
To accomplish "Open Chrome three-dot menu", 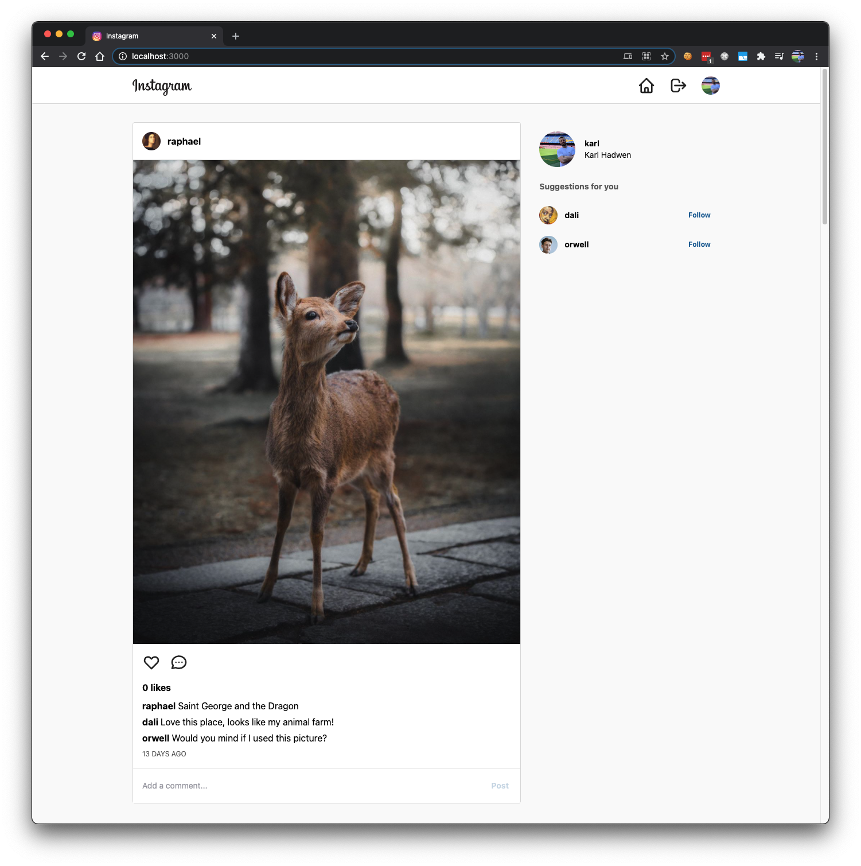I will [x=816, y=56].
